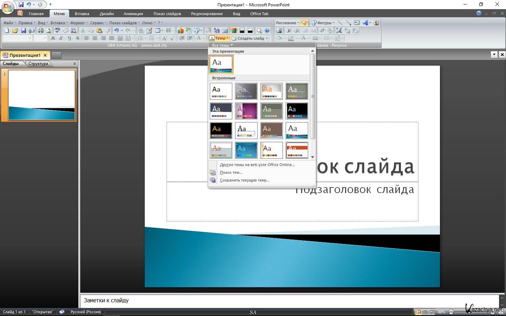Open a file with the folder icon
Image resolution: width=506 pixels, height=316 pixels.
click(15, 31)
